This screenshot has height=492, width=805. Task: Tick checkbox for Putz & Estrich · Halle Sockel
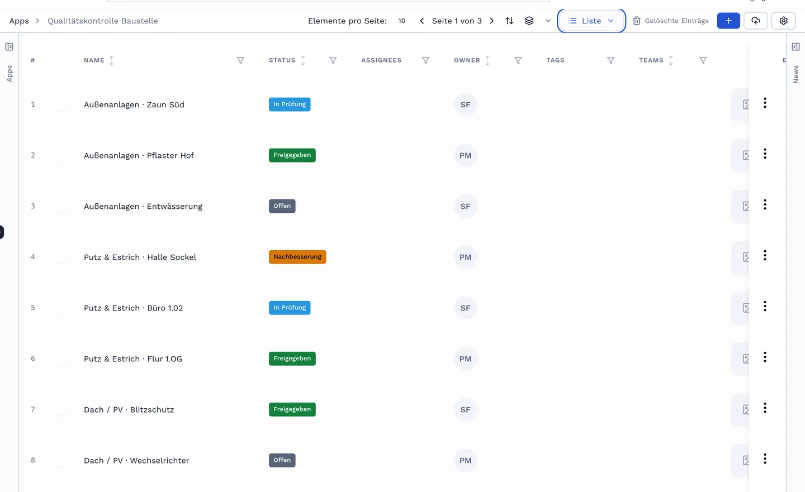pos(61,257)
